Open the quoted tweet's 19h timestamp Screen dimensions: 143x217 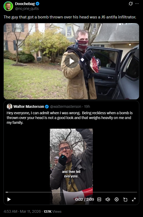(x=87, y=106)
